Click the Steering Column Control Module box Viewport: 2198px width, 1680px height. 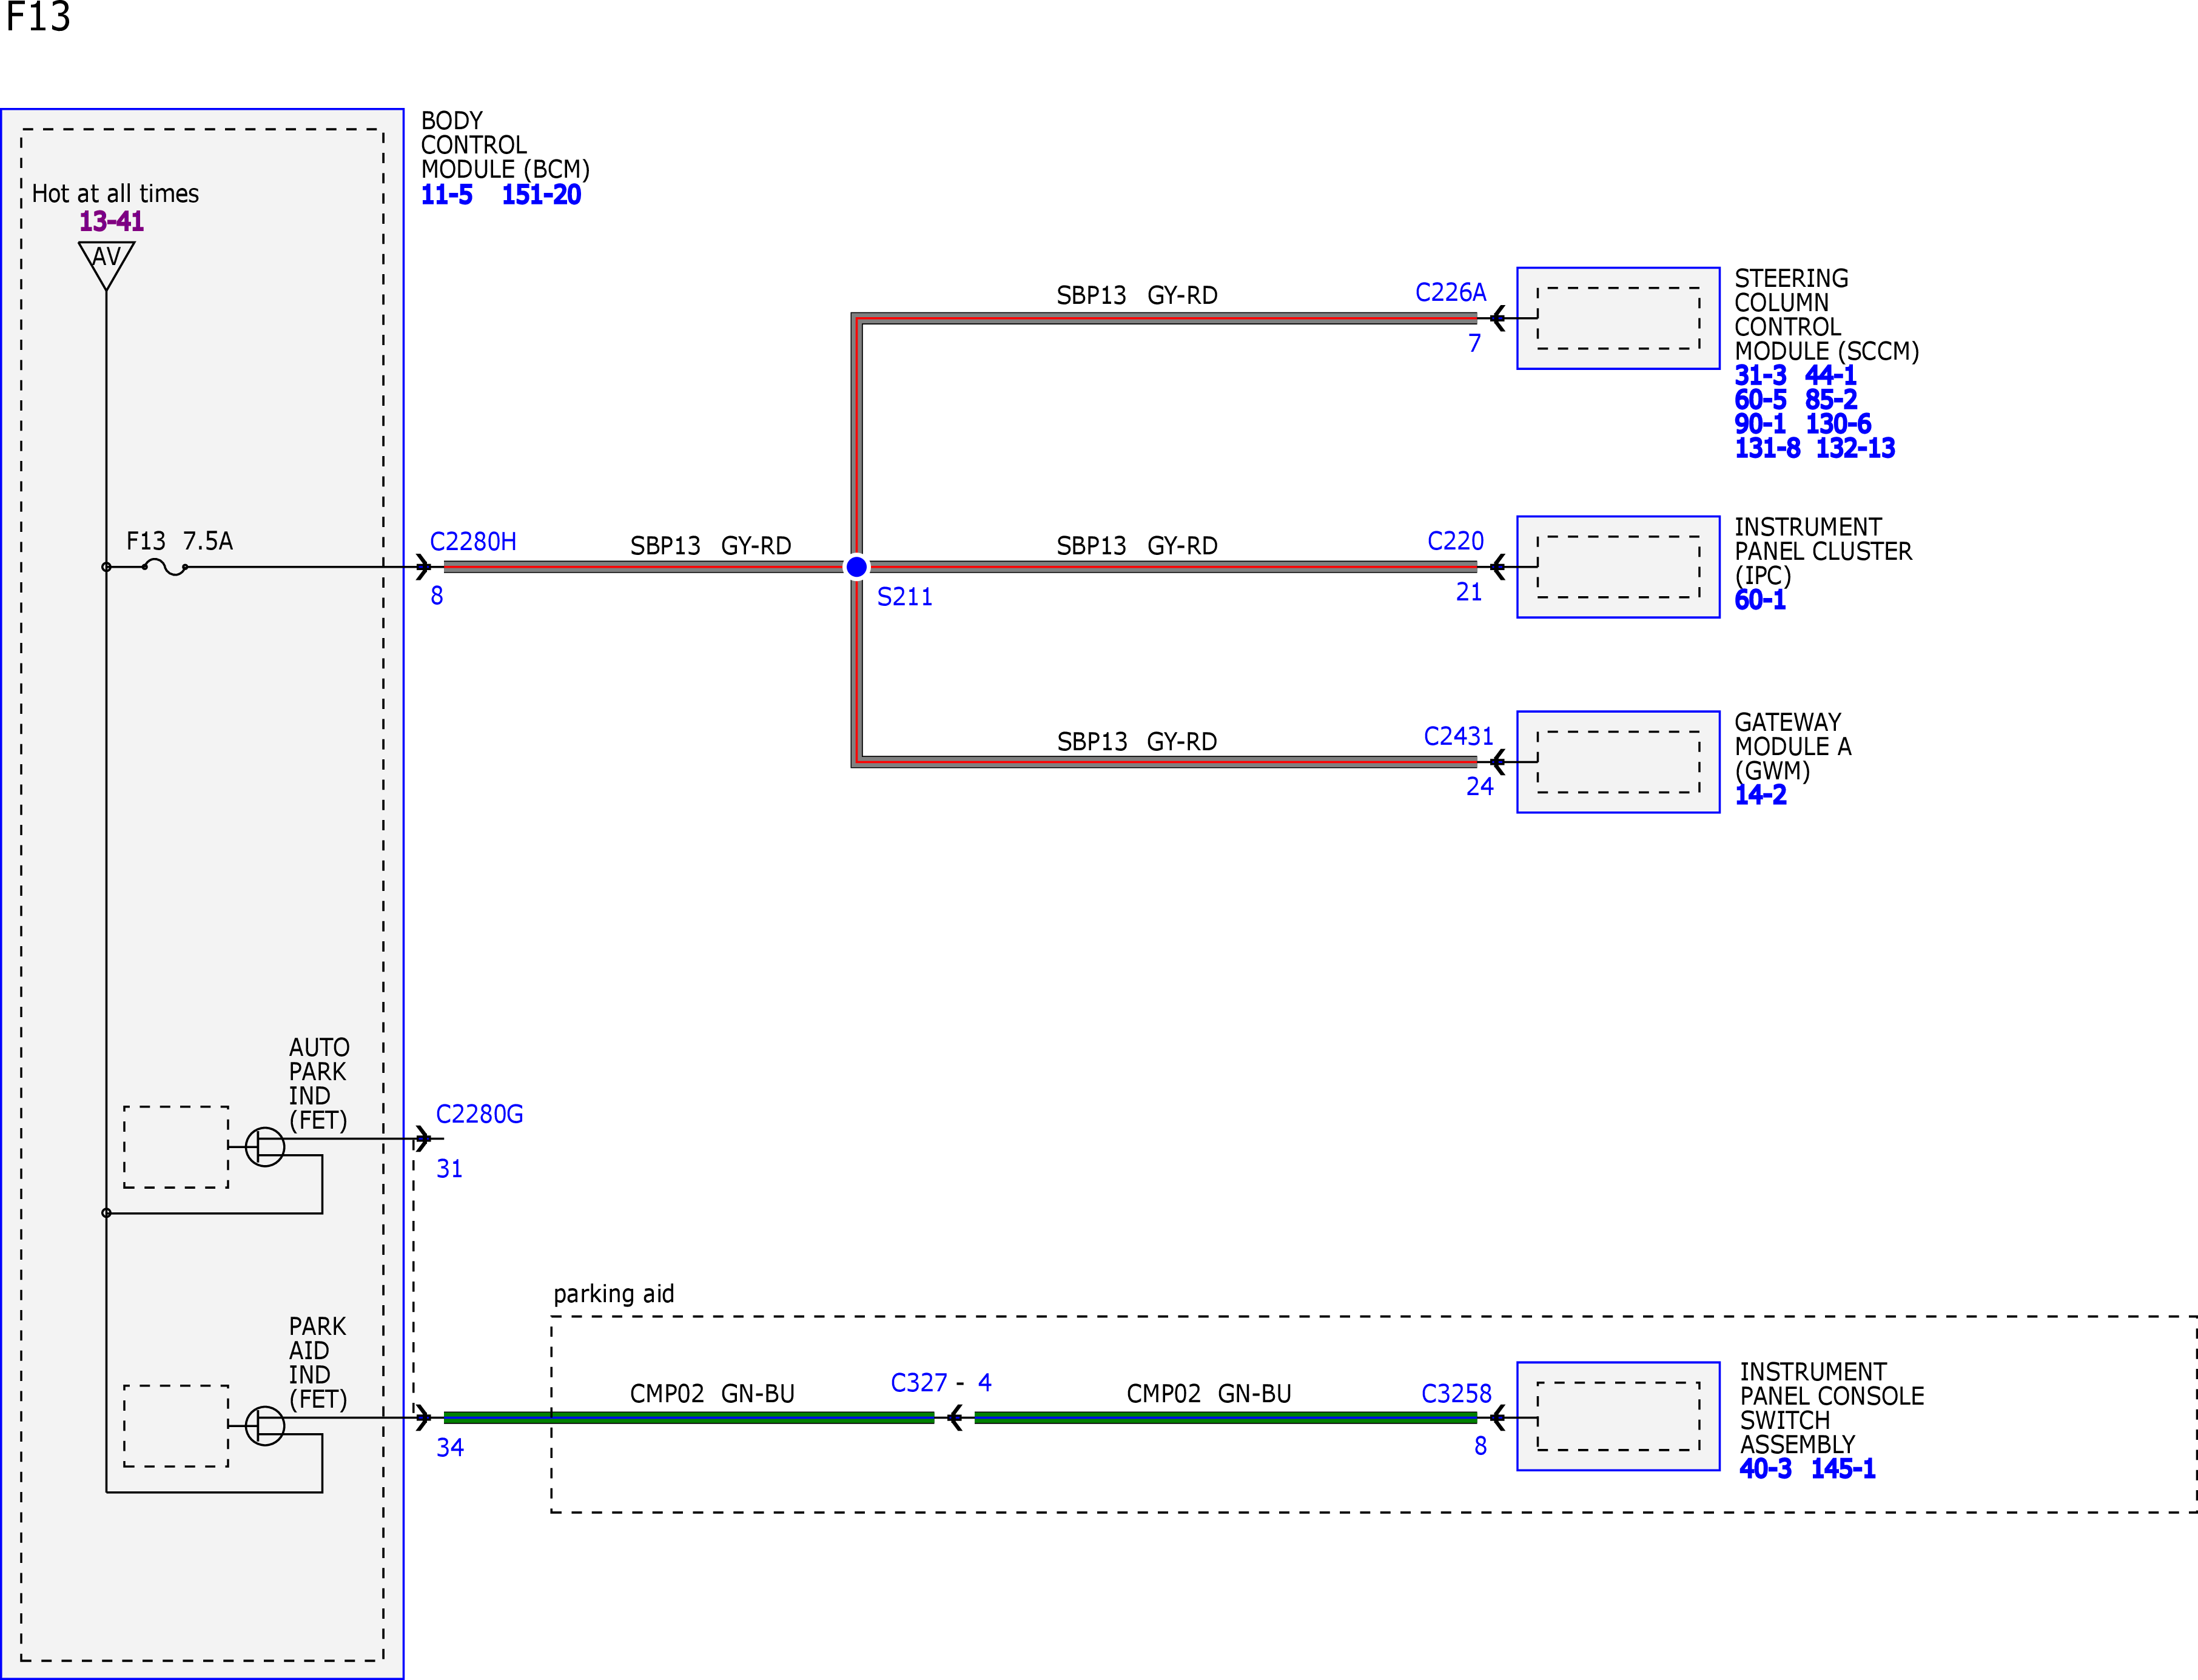[1618, 318]
